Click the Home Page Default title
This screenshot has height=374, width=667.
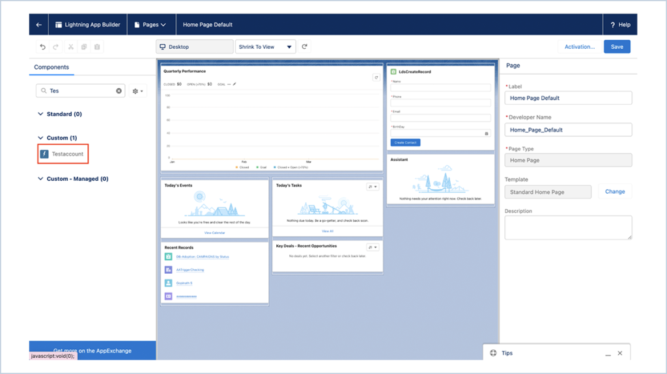[x=208, y=25]
